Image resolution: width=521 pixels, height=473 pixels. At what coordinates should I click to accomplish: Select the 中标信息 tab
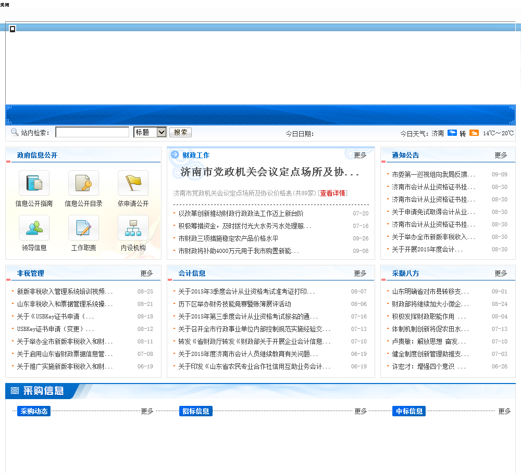(409, 411)
